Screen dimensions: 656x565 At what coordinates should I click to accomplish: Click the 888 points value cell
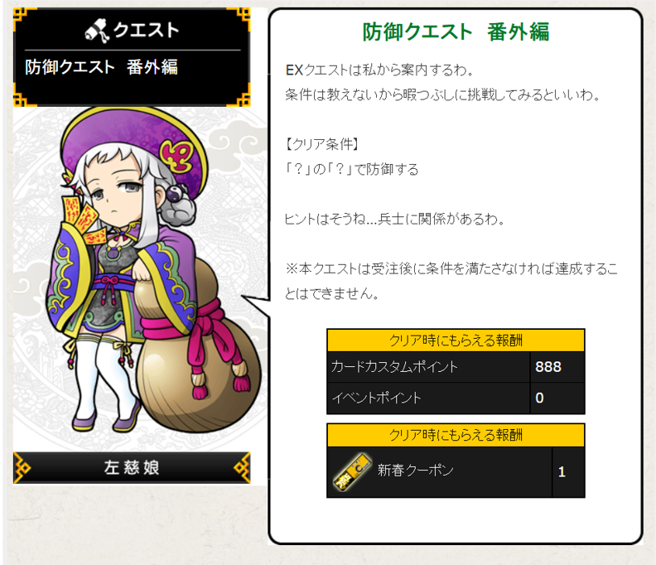click(557, 367)
